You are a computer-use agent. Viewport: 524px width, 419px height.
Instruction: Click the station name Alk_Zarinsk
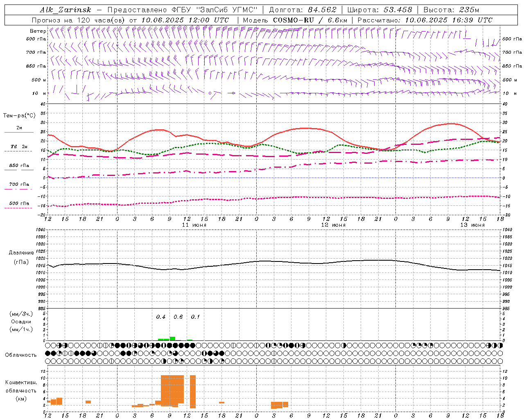pyautogui.click(x=65, y=10)
